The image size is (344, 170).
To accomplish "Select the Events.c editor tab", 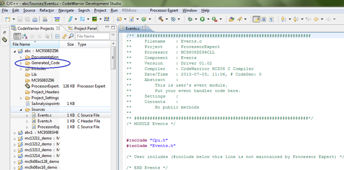I will (x=132, y=29).
